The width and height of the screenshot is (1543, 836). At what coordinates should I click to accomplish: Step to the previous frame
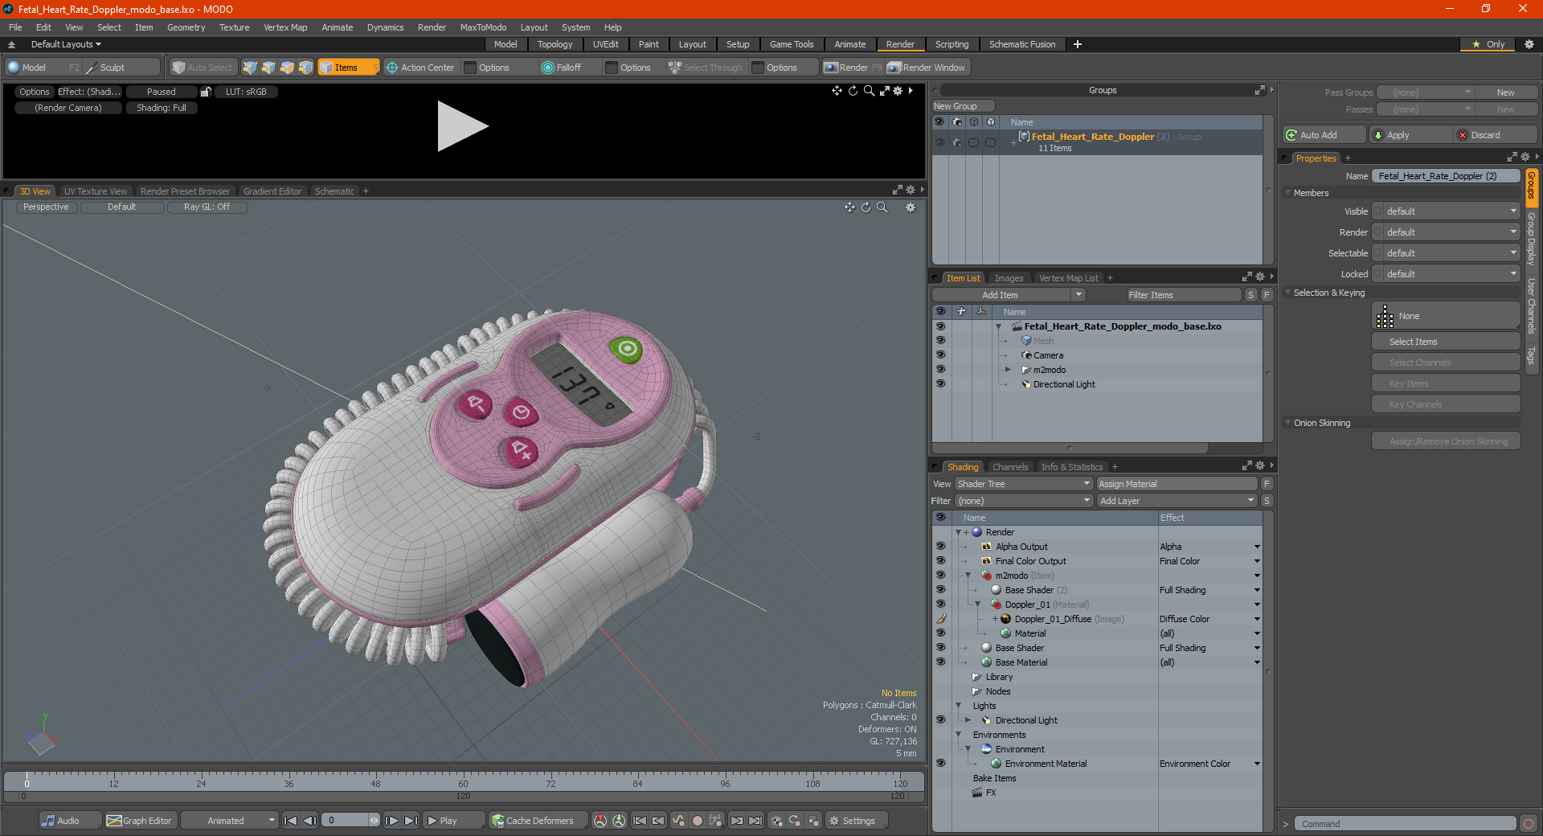pos(309,821)
